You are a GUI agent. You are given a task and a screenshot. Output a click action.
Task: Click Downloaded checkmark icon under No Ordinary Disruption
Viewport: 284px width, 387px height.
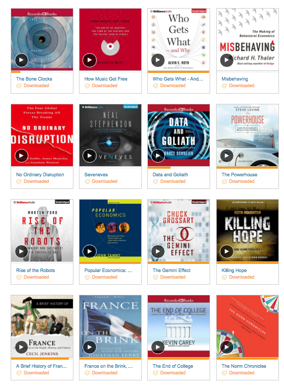pos(19,182)
